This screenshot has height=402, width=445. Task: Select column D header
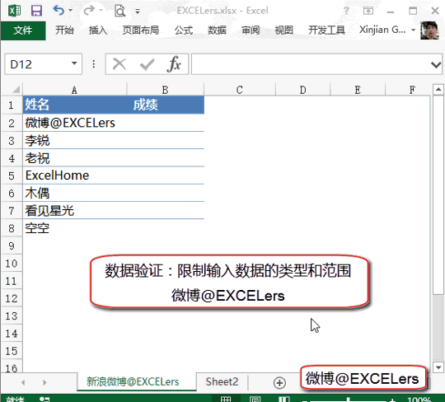click(302, 90)
